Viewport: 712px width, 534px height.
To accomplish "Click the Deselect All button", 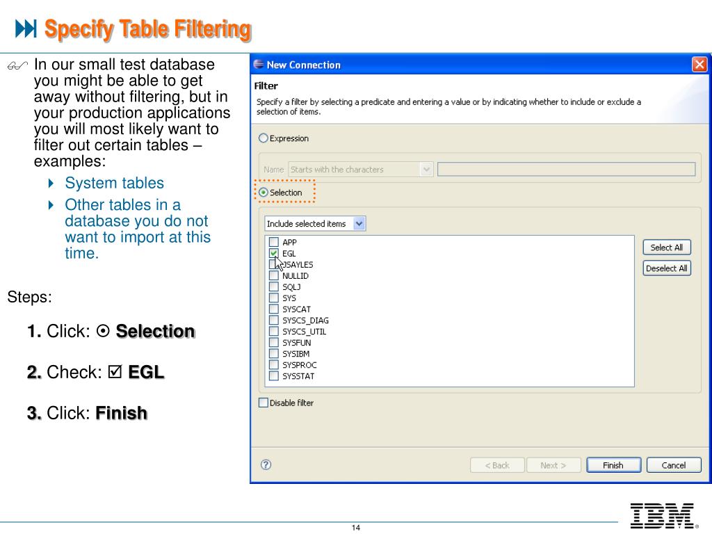I will tap(666, 268).
